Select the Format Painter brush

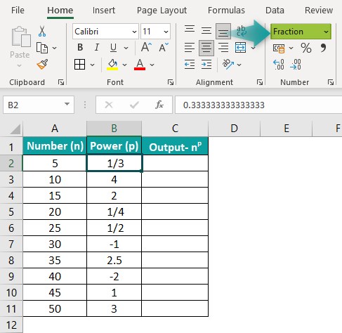[x=42, y=64]
